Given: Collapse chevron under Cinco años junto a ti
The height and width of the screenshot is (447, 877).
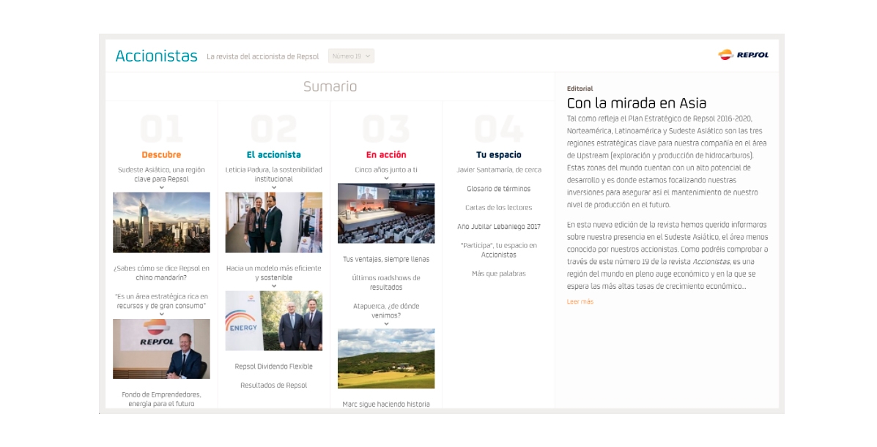Looking at the screenshot, I should (x=386, y=179).
